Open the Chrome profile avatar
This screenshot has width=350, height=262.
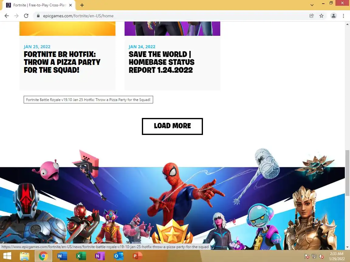click(x=334, y=16)
